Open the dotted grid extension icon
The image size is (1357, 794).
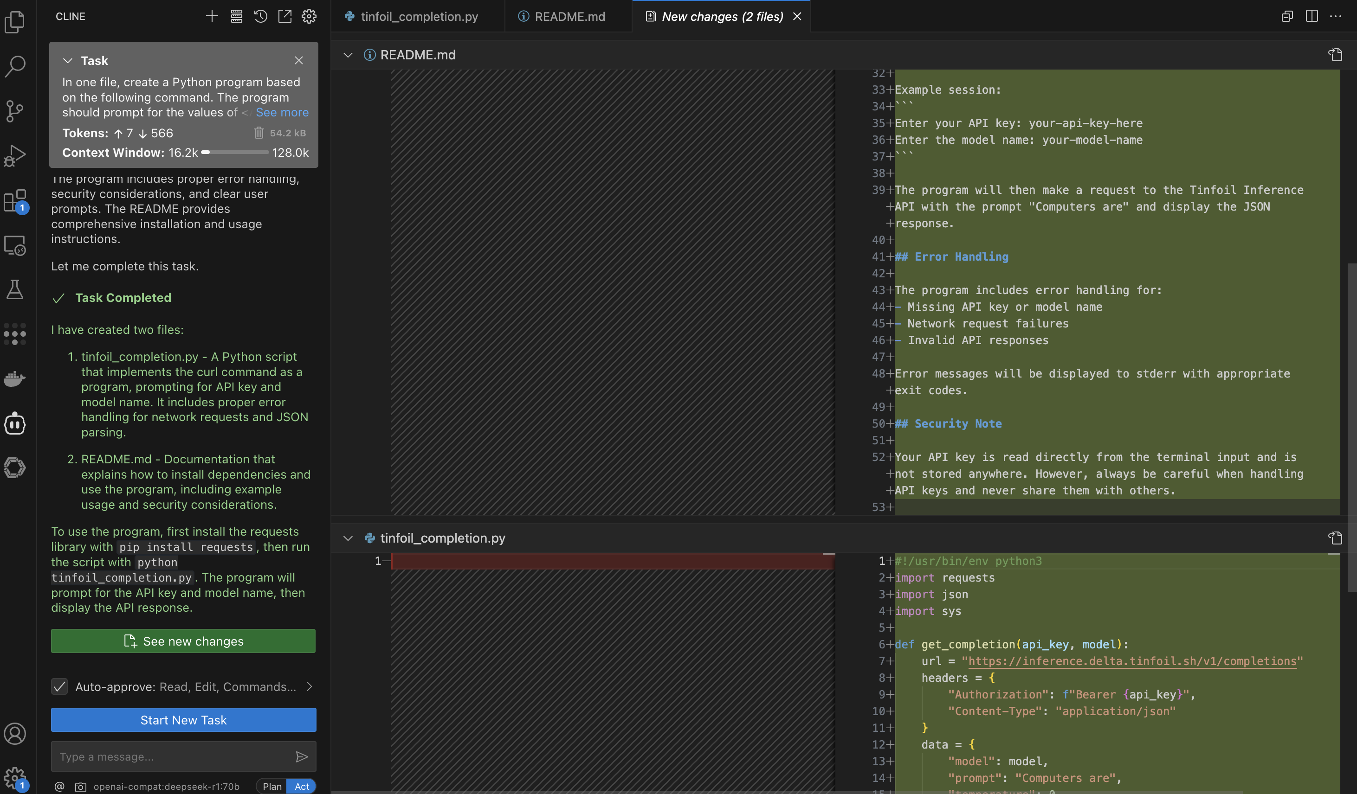tap(14, 334)
